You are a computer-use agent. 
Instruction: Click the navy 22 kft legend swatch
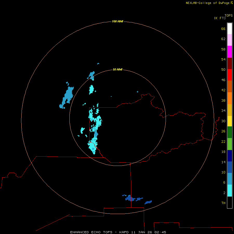pyautogui.click(x=230, y=156)
